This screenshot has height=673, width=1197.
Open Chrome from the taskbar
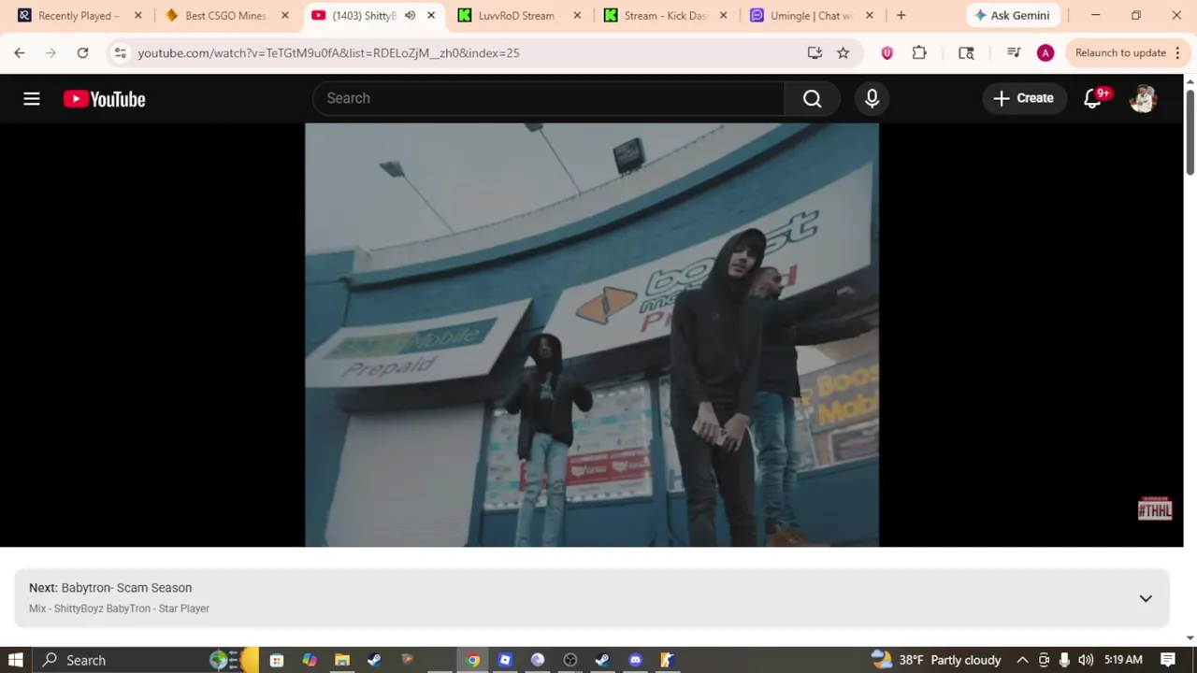pos(472,660)
